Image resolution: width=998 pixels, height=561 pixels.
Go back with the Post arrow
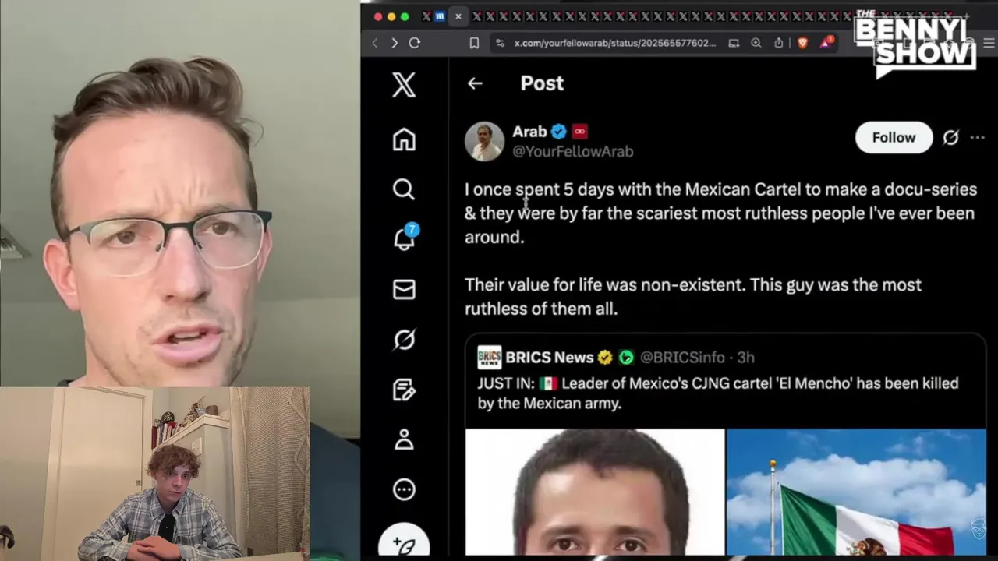pos(475,83)
